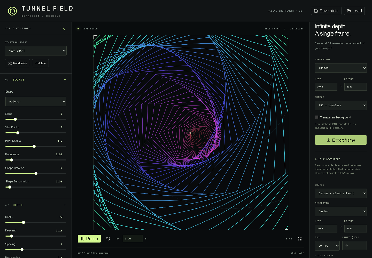Viewport: 372px width, 258px height.
Task: Click the Randomize button
Action: [x=18, y=63]
